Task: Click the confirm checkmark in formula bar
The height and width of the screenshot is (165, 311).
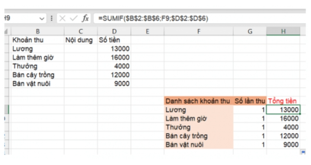Action: coord(74,19)
